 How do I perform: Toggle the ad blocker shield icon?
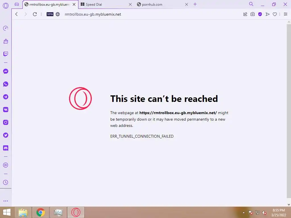click(x=260, y=14)
